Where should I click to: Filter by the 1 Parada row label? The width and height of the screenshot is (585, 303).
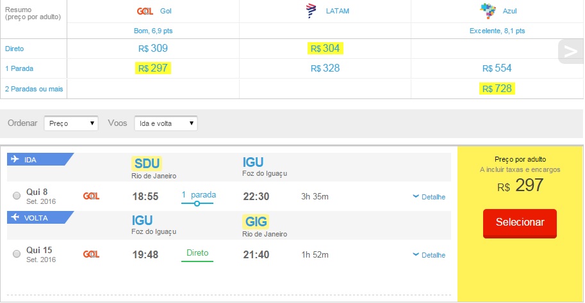pyautogui.click(x=19, y=68)
